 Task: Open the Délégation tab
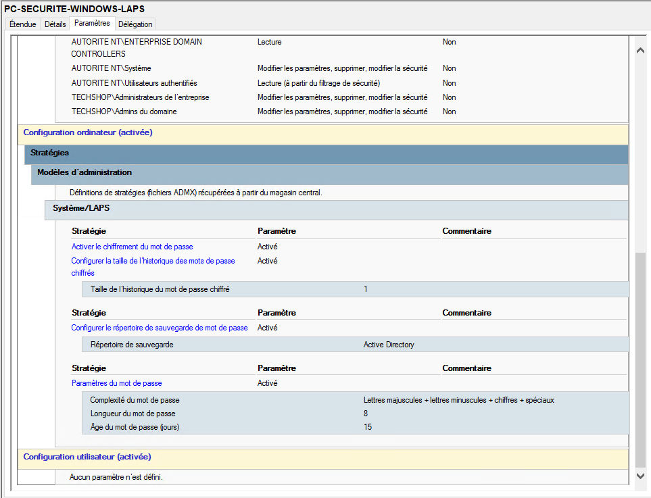[x=135, y=24]
